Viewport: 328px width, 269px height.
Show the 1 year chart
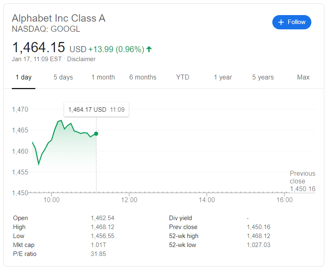(x=223, y=77)
